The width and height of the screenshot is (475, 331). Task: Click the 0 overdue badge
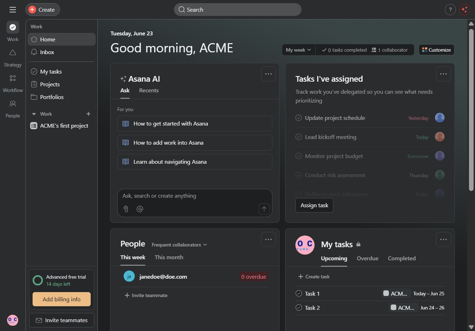254,277
